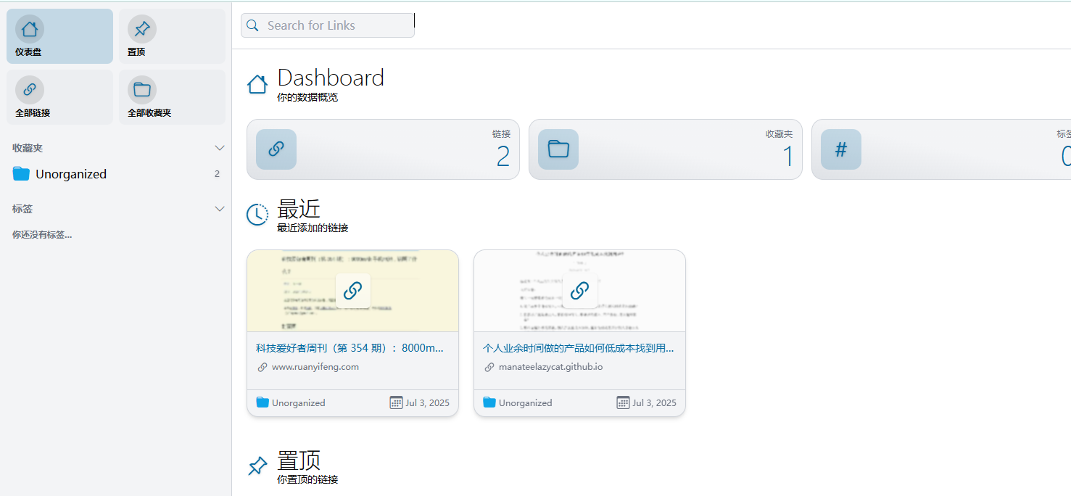Click the Jul 3, 2025 date on 个人业余时间 card
1071x496 pixels.
(x=655, y=402)
